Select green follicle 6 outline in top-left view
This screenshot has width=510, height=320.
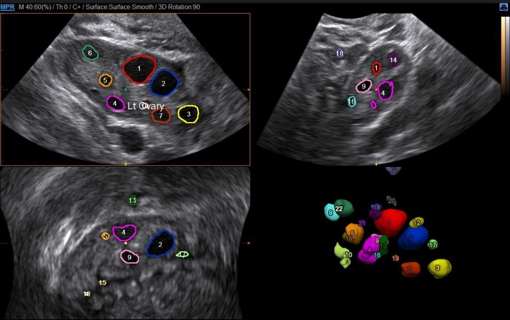pos(90,53)
